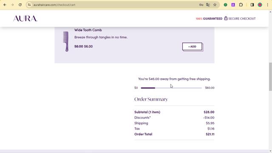
Task: Click the AURA logo
Action: (x=25, y=18)
